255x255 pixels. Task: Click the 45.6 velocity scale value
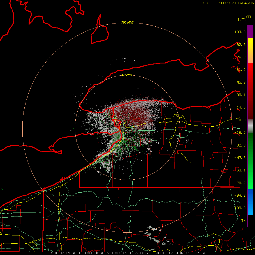point(241,82)
